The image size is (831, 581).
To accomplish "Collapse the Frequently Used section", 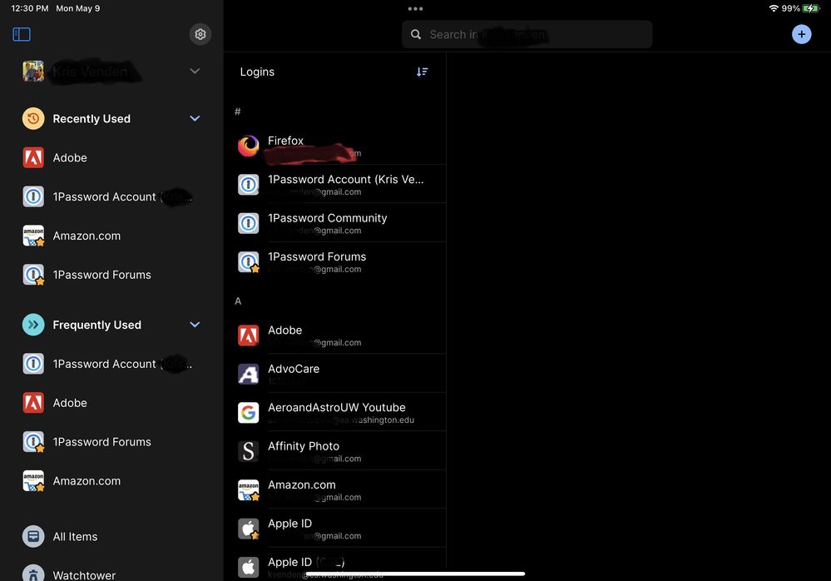I will coord(195,325).
